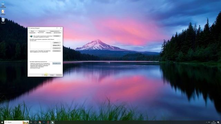Image resolution: width=221 pixels, height=124 pixels.
Task: Click the input language indicator in tray
Action: point(209,122)
